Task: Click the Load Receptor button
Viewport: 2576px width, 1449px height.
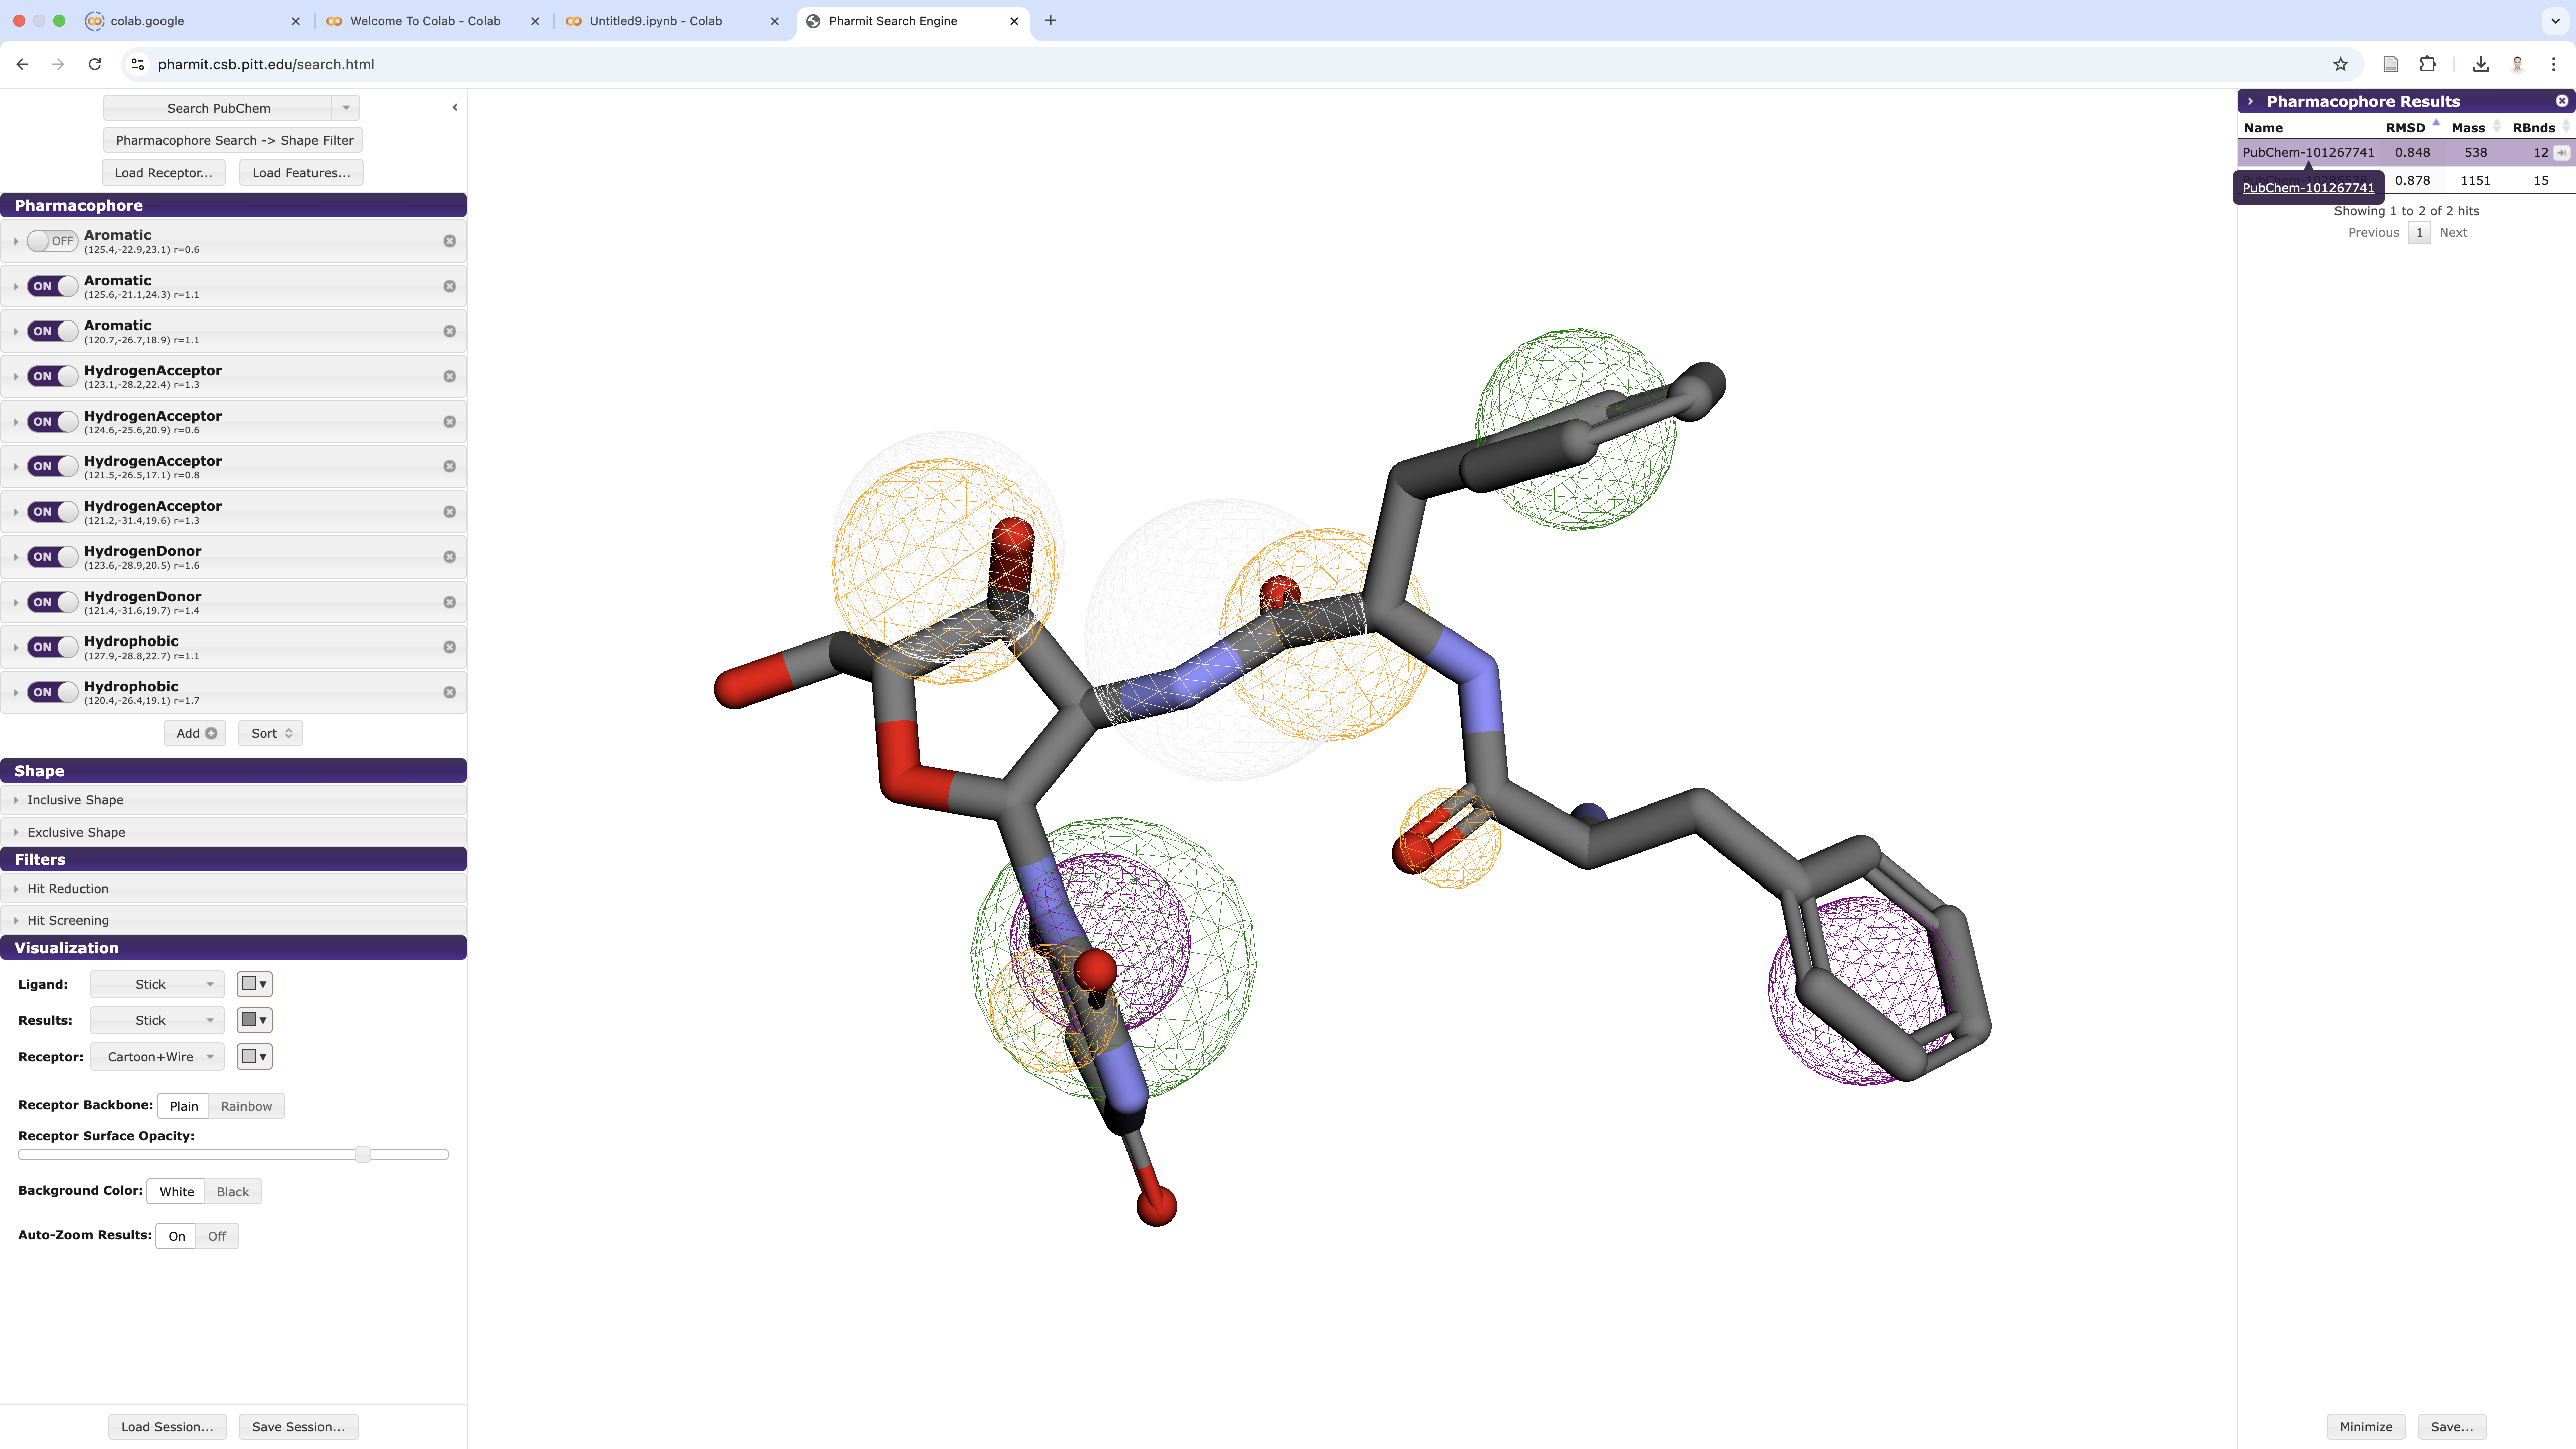Action: pyautogui.click(x=163, y=173)
